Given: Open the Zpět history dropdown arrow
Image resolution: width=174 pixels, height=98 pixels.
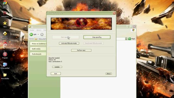Looking at the screenshot, I should click(x=38, y=35).
